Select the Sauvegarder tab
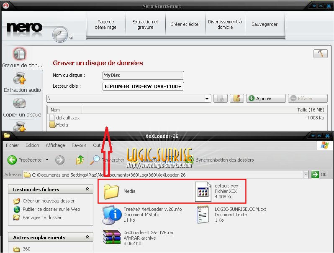 (265, 25)
